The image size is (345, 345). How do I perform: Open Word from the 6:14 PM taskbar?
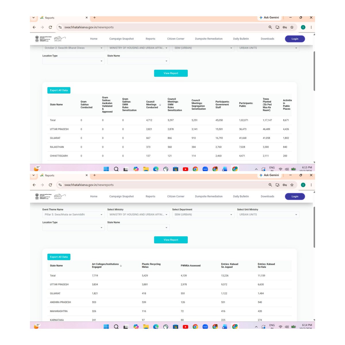coord(225,327)
